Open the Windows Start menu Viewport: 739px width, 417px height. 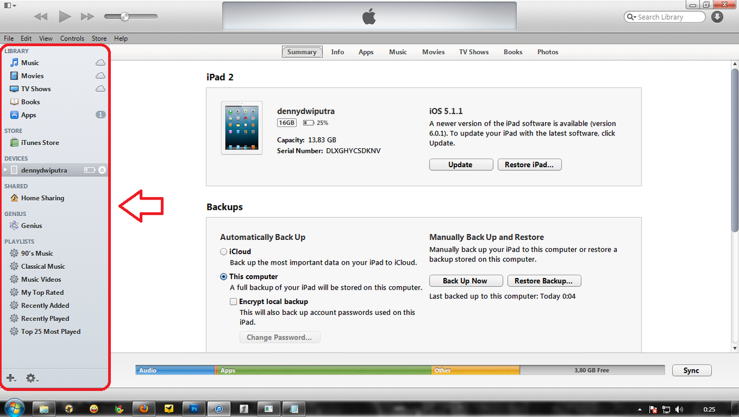click(13, 408)
